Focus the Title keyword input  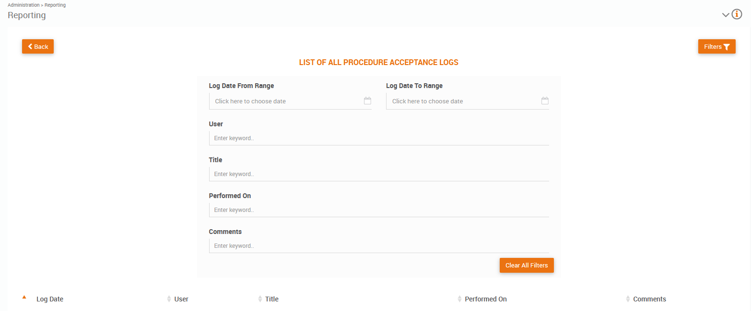click(379, 174)
